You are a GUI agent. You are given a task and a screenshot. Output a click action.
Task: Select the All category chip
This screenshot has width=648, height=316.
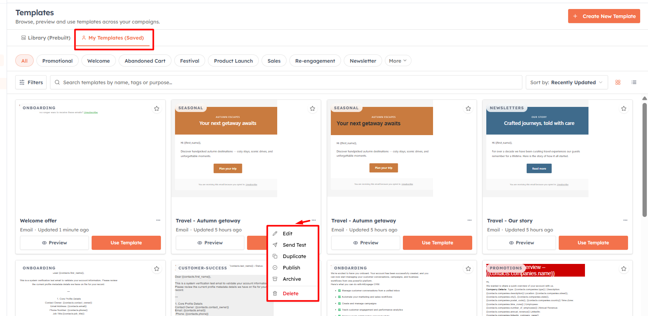24,61
